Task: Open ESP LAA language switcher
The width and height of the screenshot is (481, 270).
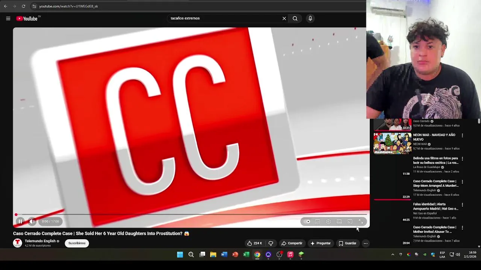Action: [x=442, y=255]
